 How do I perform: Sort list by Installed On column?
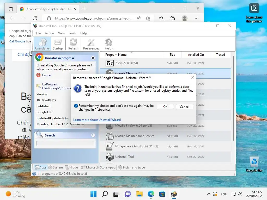(196, 55)
